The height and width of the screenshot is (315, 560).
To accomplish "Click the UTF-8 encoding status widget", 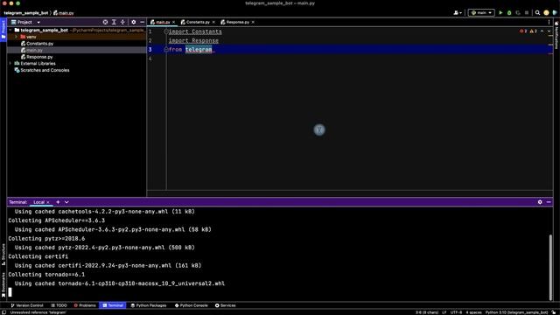I will click(456, 312).
